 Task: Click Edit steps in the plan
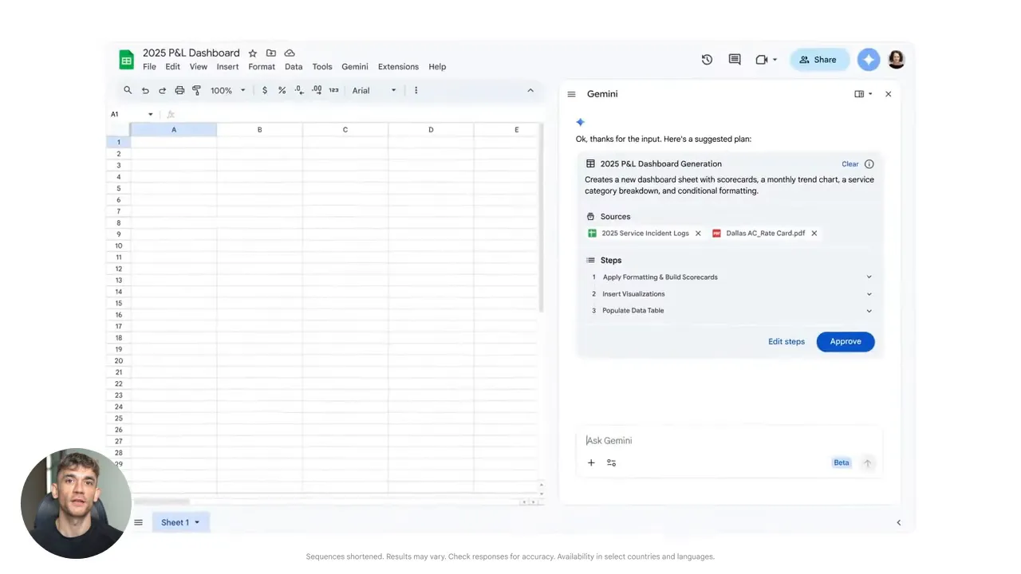point(786,341)
